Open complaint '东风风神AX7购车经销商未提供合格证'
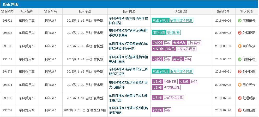This screenshot has height=117, width=259. 128,21
